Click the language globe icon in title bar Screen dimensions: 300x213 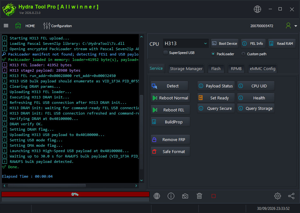point(257,9)
